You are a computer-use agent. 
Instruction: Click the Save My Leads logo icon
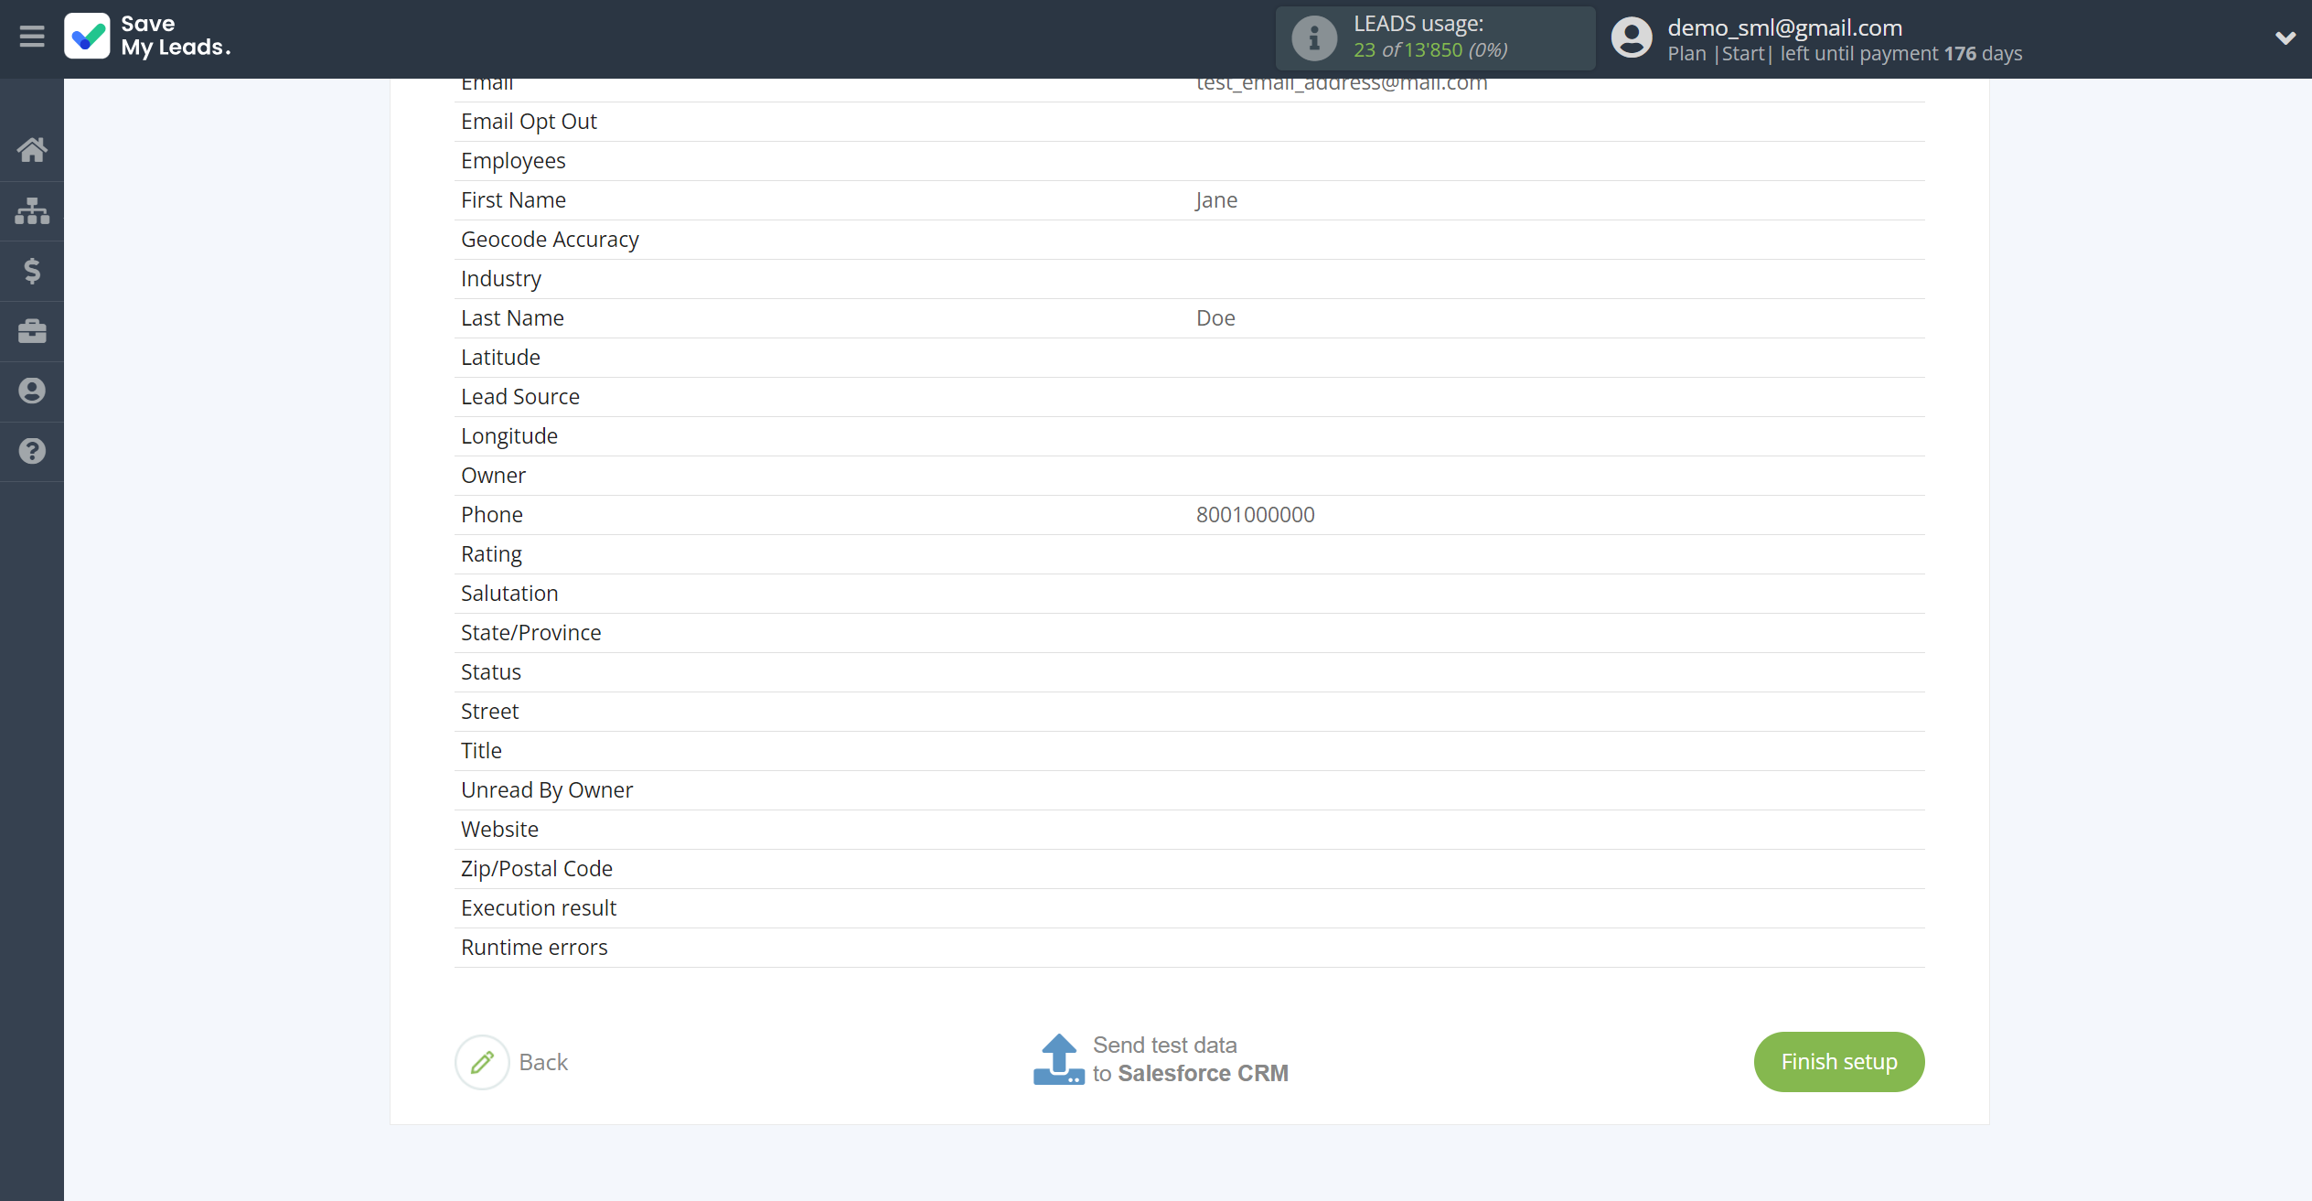click(89, 37)
